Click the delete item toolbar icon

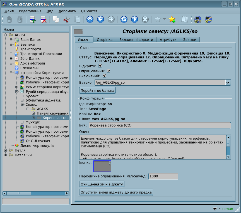[44, 19]
